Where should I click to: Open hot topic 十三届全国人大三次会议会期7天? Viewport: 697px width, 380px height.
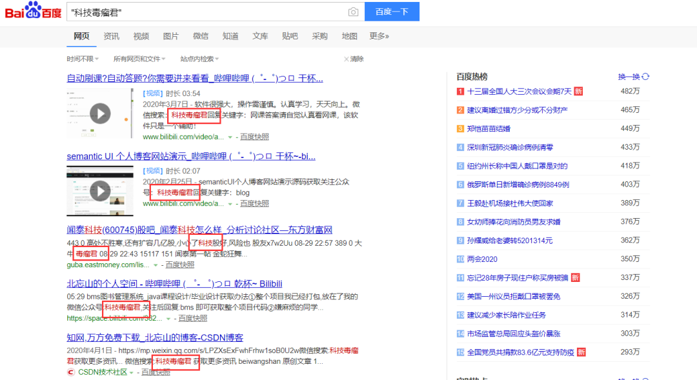point(519,91)
